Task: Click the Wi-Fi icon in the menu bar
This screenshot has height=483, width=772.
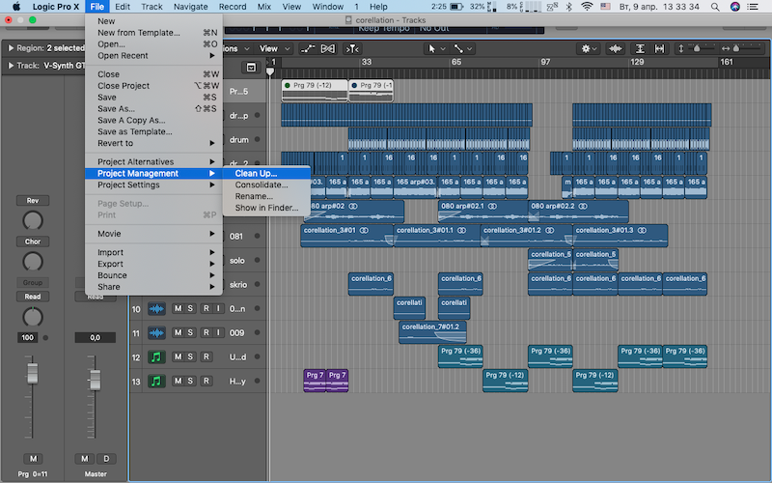Action: 586,6
